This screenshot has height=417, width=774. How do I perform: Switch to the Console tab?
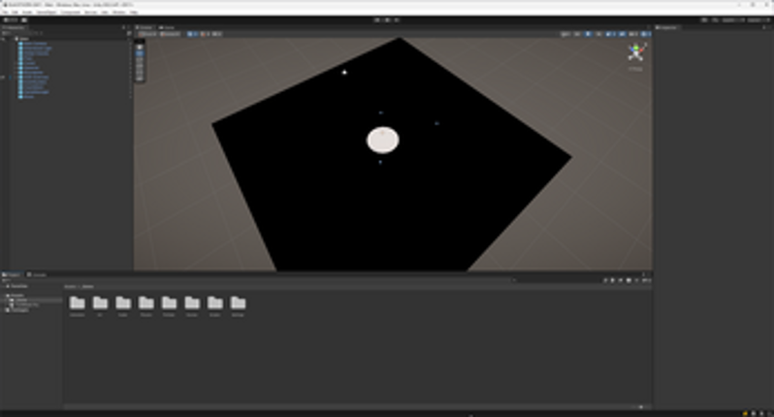tap(37, 274)
